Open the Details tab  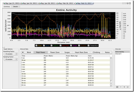pyautogui.click(x=16, y=7)
